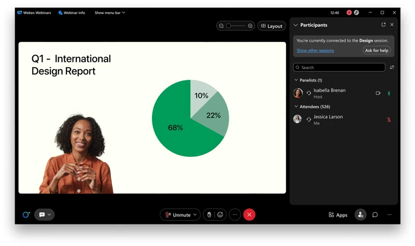This screenshot has width=415, height=246.
Task: Open Webinar info
Action: (x=72, y=12)
